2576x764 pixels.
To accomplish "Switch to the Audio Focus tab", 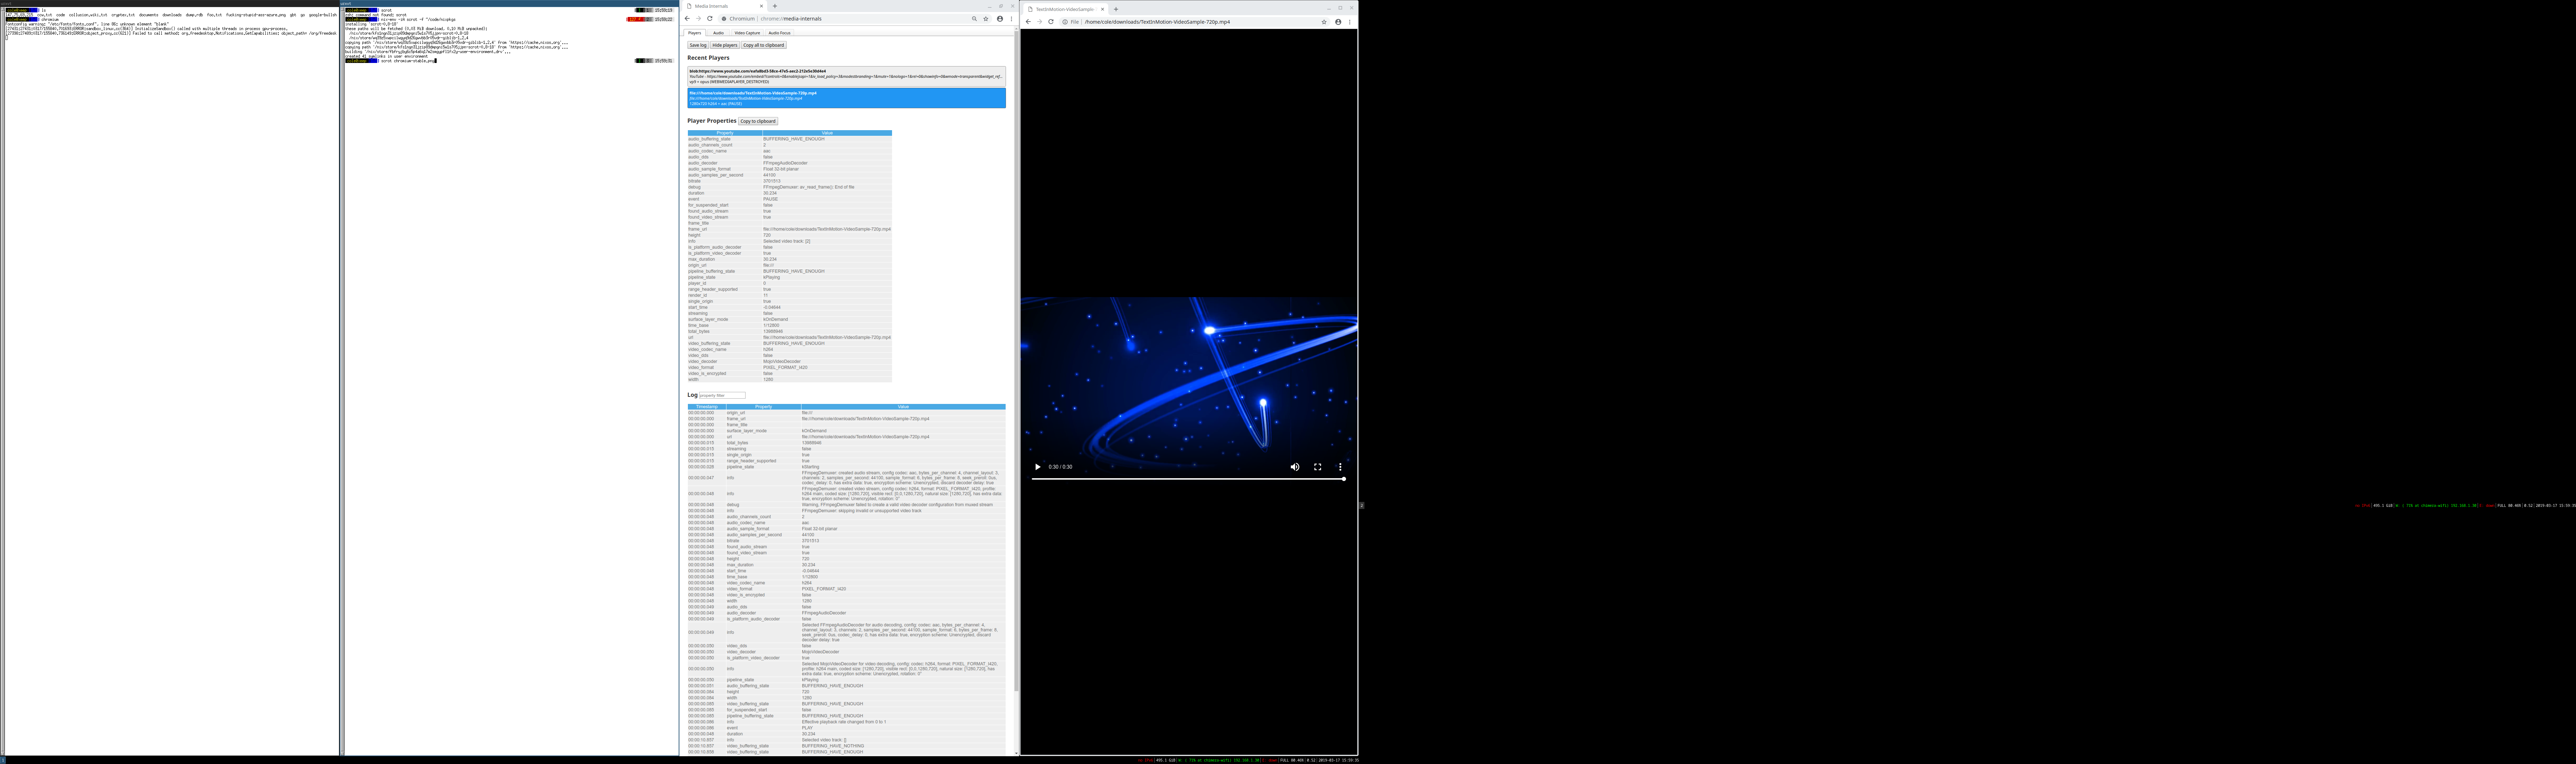I will (779, 33).
